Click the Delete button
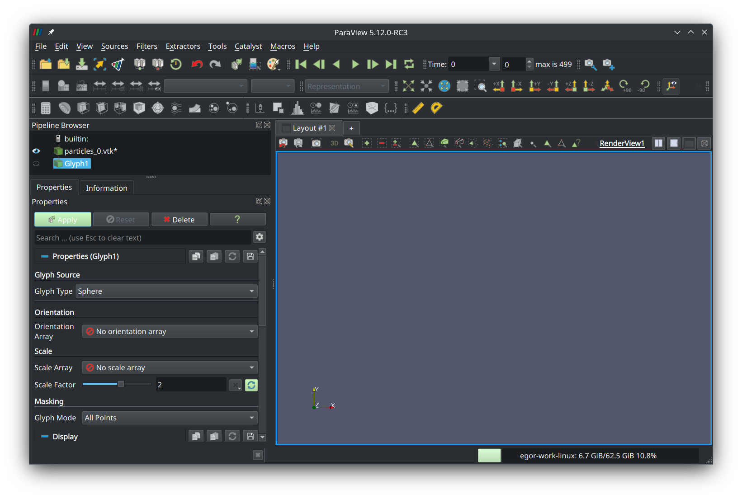The height and width of the screenshot is (499, 742). [179, 220]
